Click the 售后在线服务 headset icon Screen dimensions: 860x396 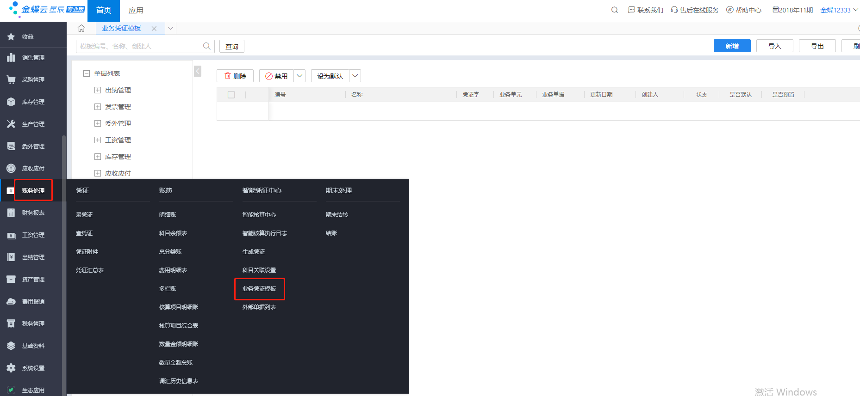tap(674, 10)
